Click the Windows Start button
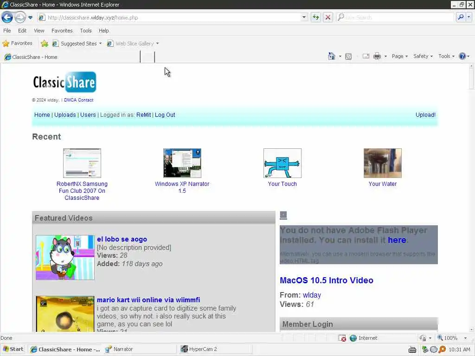This screenshot has height=356, width=475. [13, 349]
